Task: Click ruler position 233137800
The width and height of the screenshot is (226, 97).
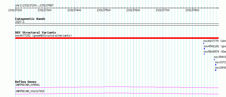Action: (x=192, y=10)
